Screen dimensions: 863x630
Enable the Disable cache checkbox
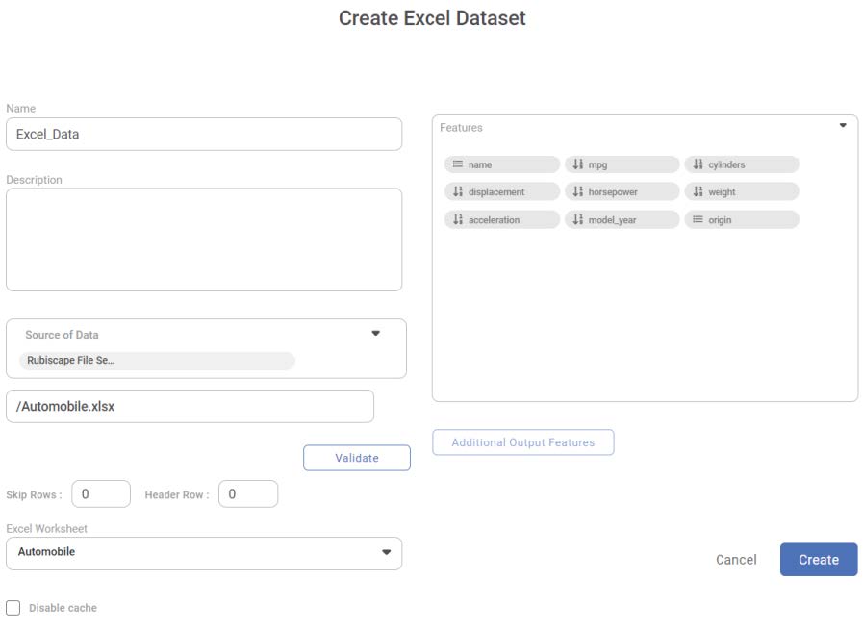pos(13,608)
